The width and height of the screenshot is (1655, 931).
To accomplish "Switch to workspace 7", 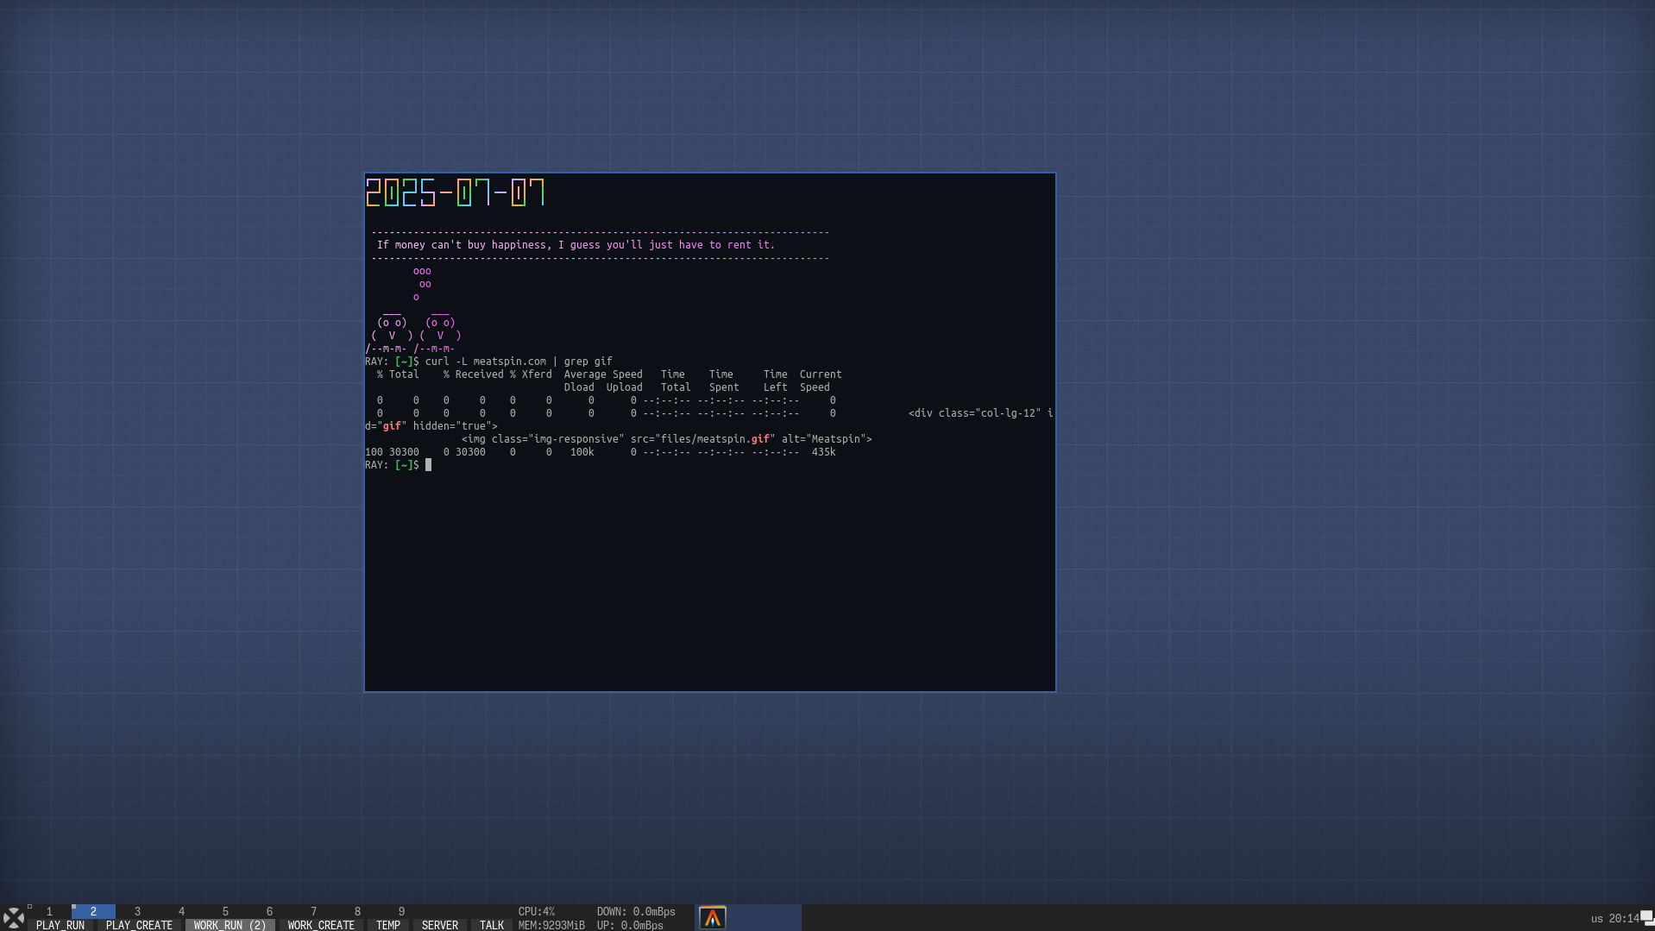I will pyautogui.click(x=313, y=911).
